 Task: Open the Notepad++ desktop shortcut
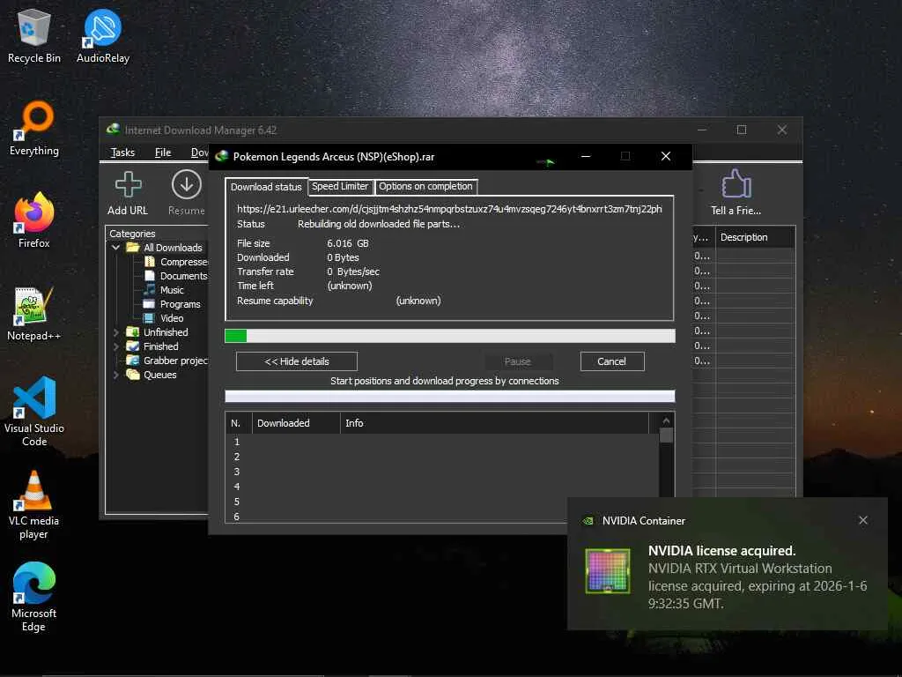(34, 314)
